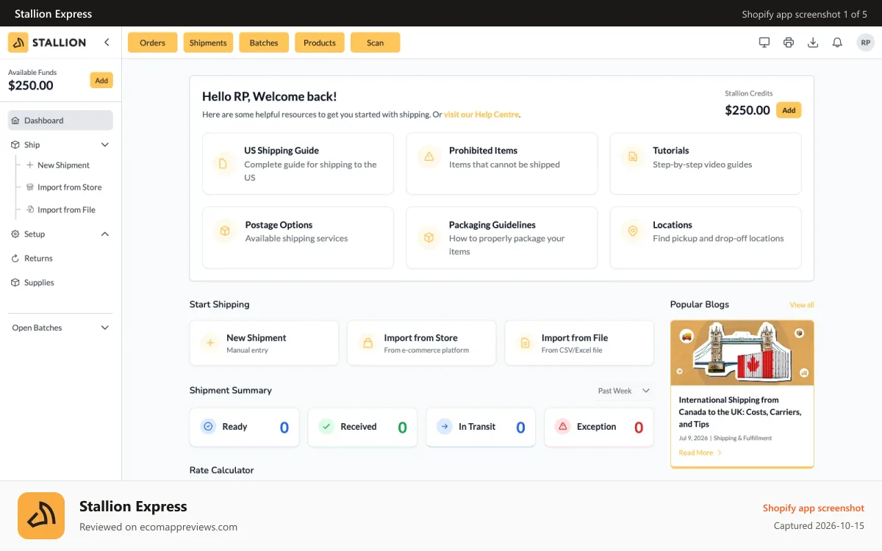The width and height of the screenshot is (882, 551).
Task: Click the Stallion logo in sidebar
Action: pos(48,43)
